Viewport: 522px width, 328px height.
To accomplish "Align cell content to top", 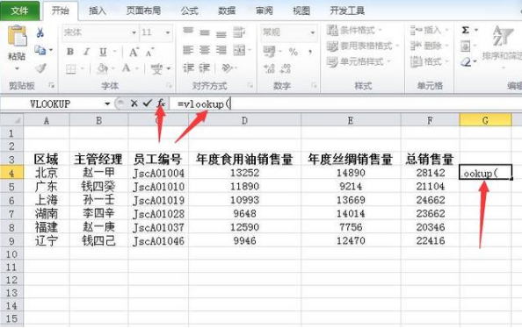I will (188, 32).
